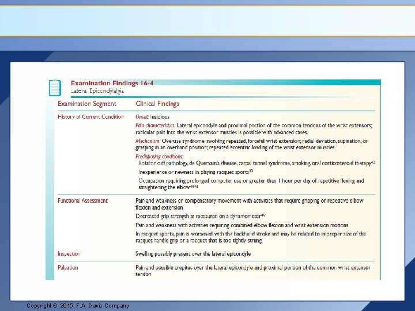
Task: Click the 'Pain and weakness or compensatory movement' line
Action: [250, 204]
